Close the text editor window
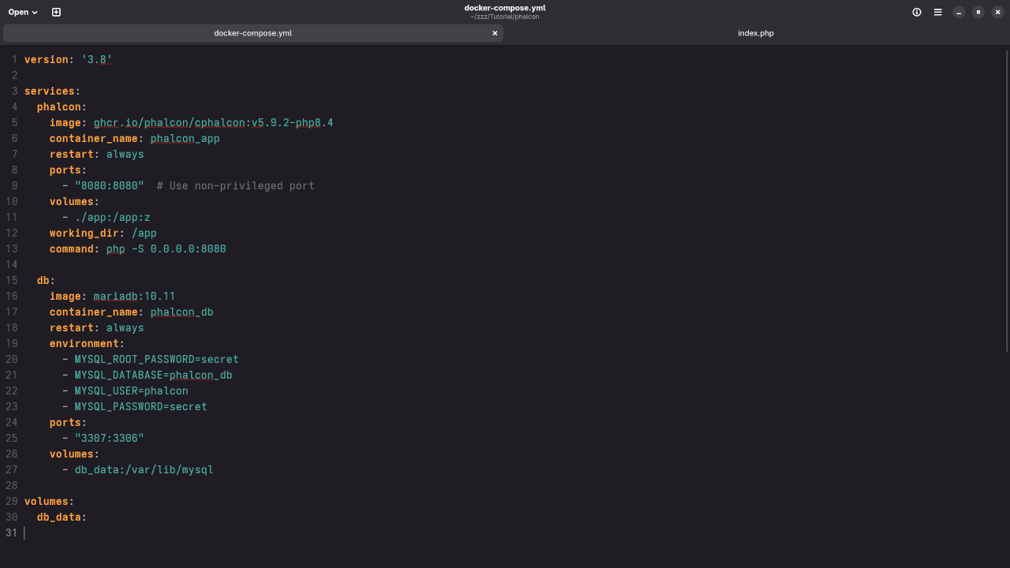 [997, 12]
